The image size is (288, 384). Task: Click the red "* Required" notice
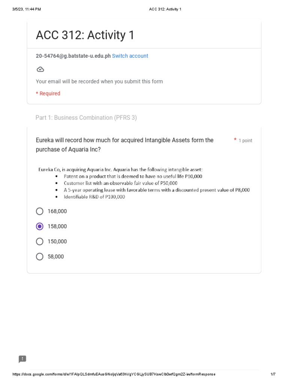pyautogui.click(x=48, y=93)
